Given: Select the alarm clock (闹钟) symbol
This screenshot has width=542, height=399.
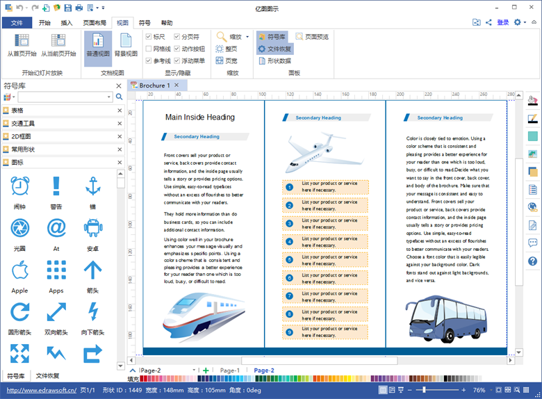Looking at the screenshot, I should [x=19, y=187].
